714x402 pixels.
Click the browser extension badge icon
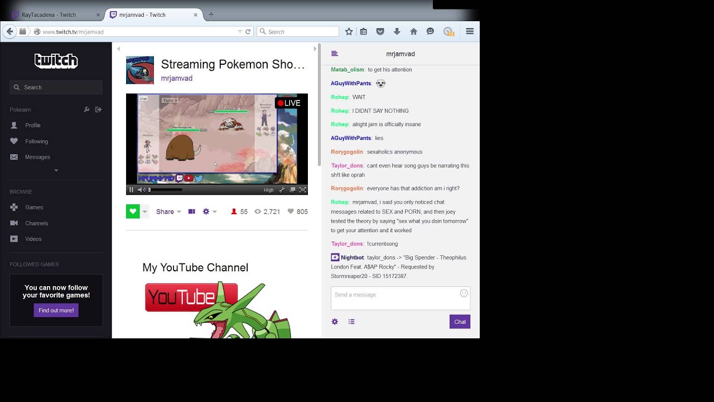(448, 32)
